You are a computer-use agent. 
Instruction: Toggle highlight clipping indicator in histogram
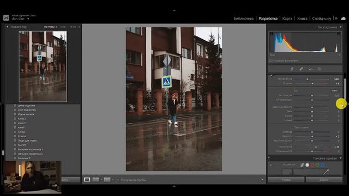pyautogui.click(x=339, y=34)
